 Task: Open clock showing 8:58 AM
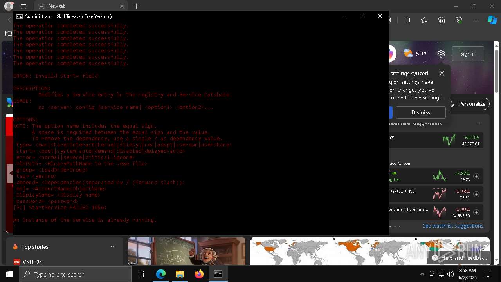point(467,274)
